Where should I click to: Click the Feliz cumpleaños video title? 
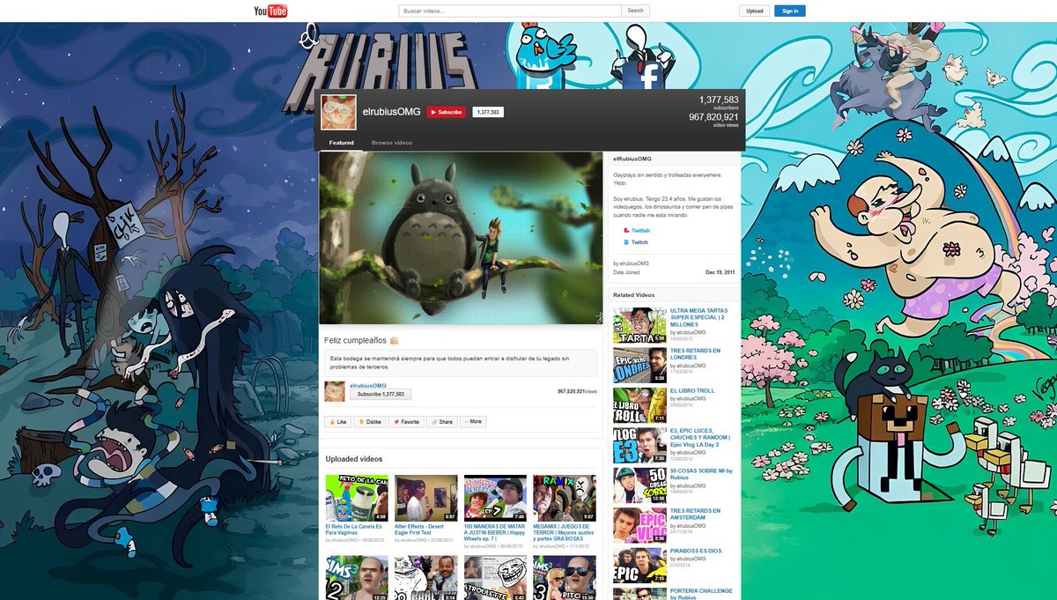pyautogui.click(x=361, y=339)
